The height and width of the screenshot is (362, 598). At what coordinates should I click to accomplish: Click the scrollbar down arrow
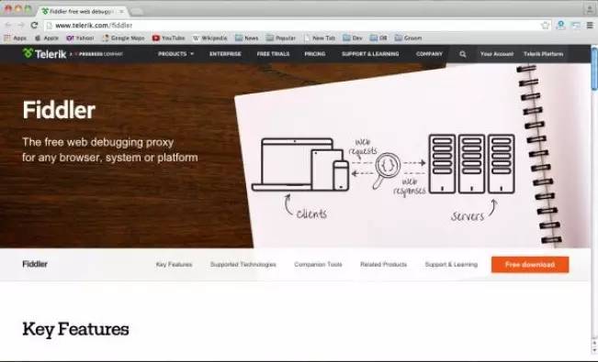594,350
